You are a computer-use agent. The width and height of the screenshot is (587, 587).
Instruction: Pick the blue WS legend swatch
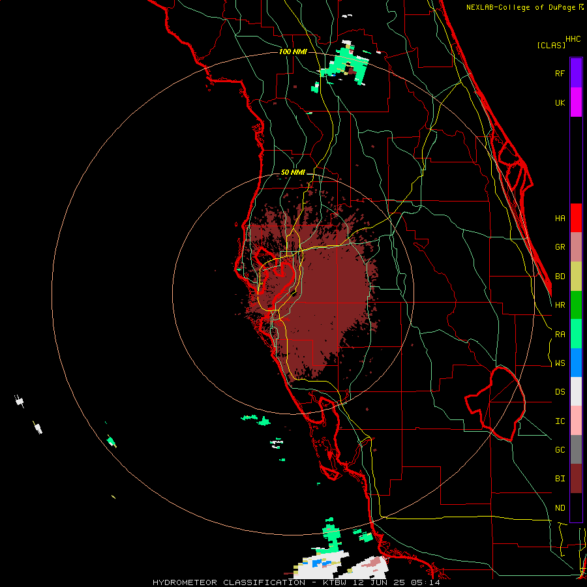coord(576,363)
